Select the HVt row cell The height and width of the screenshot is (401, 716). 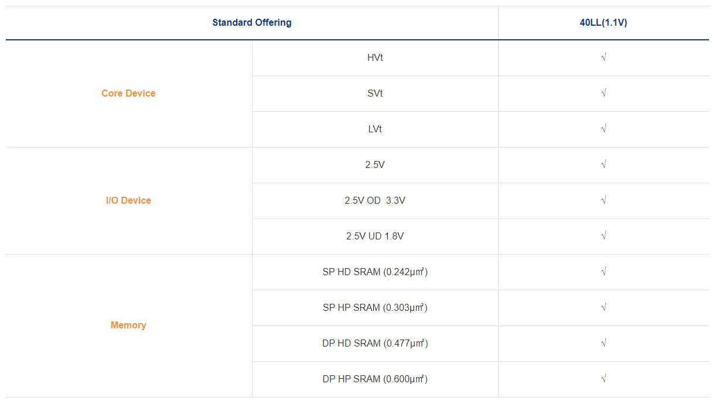tap(375, 58)
